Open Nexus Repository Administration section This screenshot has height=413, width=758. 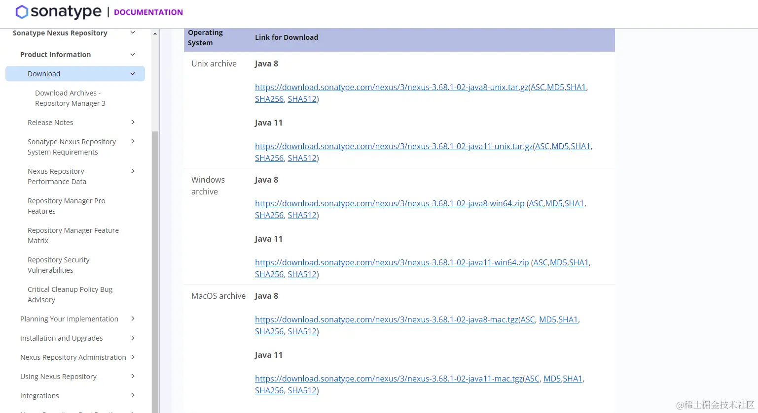coord(73,357)
